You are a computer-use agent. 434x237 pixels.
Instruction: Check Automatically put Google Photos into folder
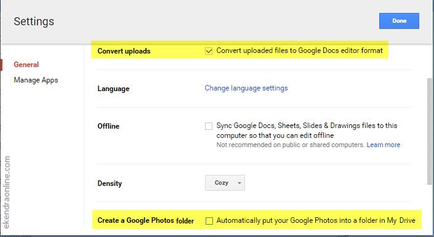[209, 220]
